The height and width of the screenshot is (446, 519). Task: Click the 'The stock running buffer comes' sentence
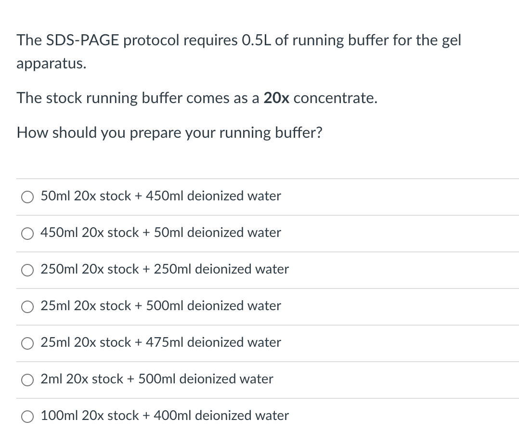click(197, 98)
